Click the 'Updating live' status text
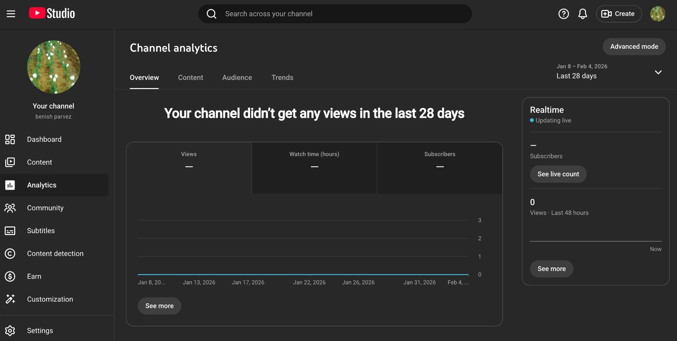This screenshot has width=677, height=341. tap(553, 121)
